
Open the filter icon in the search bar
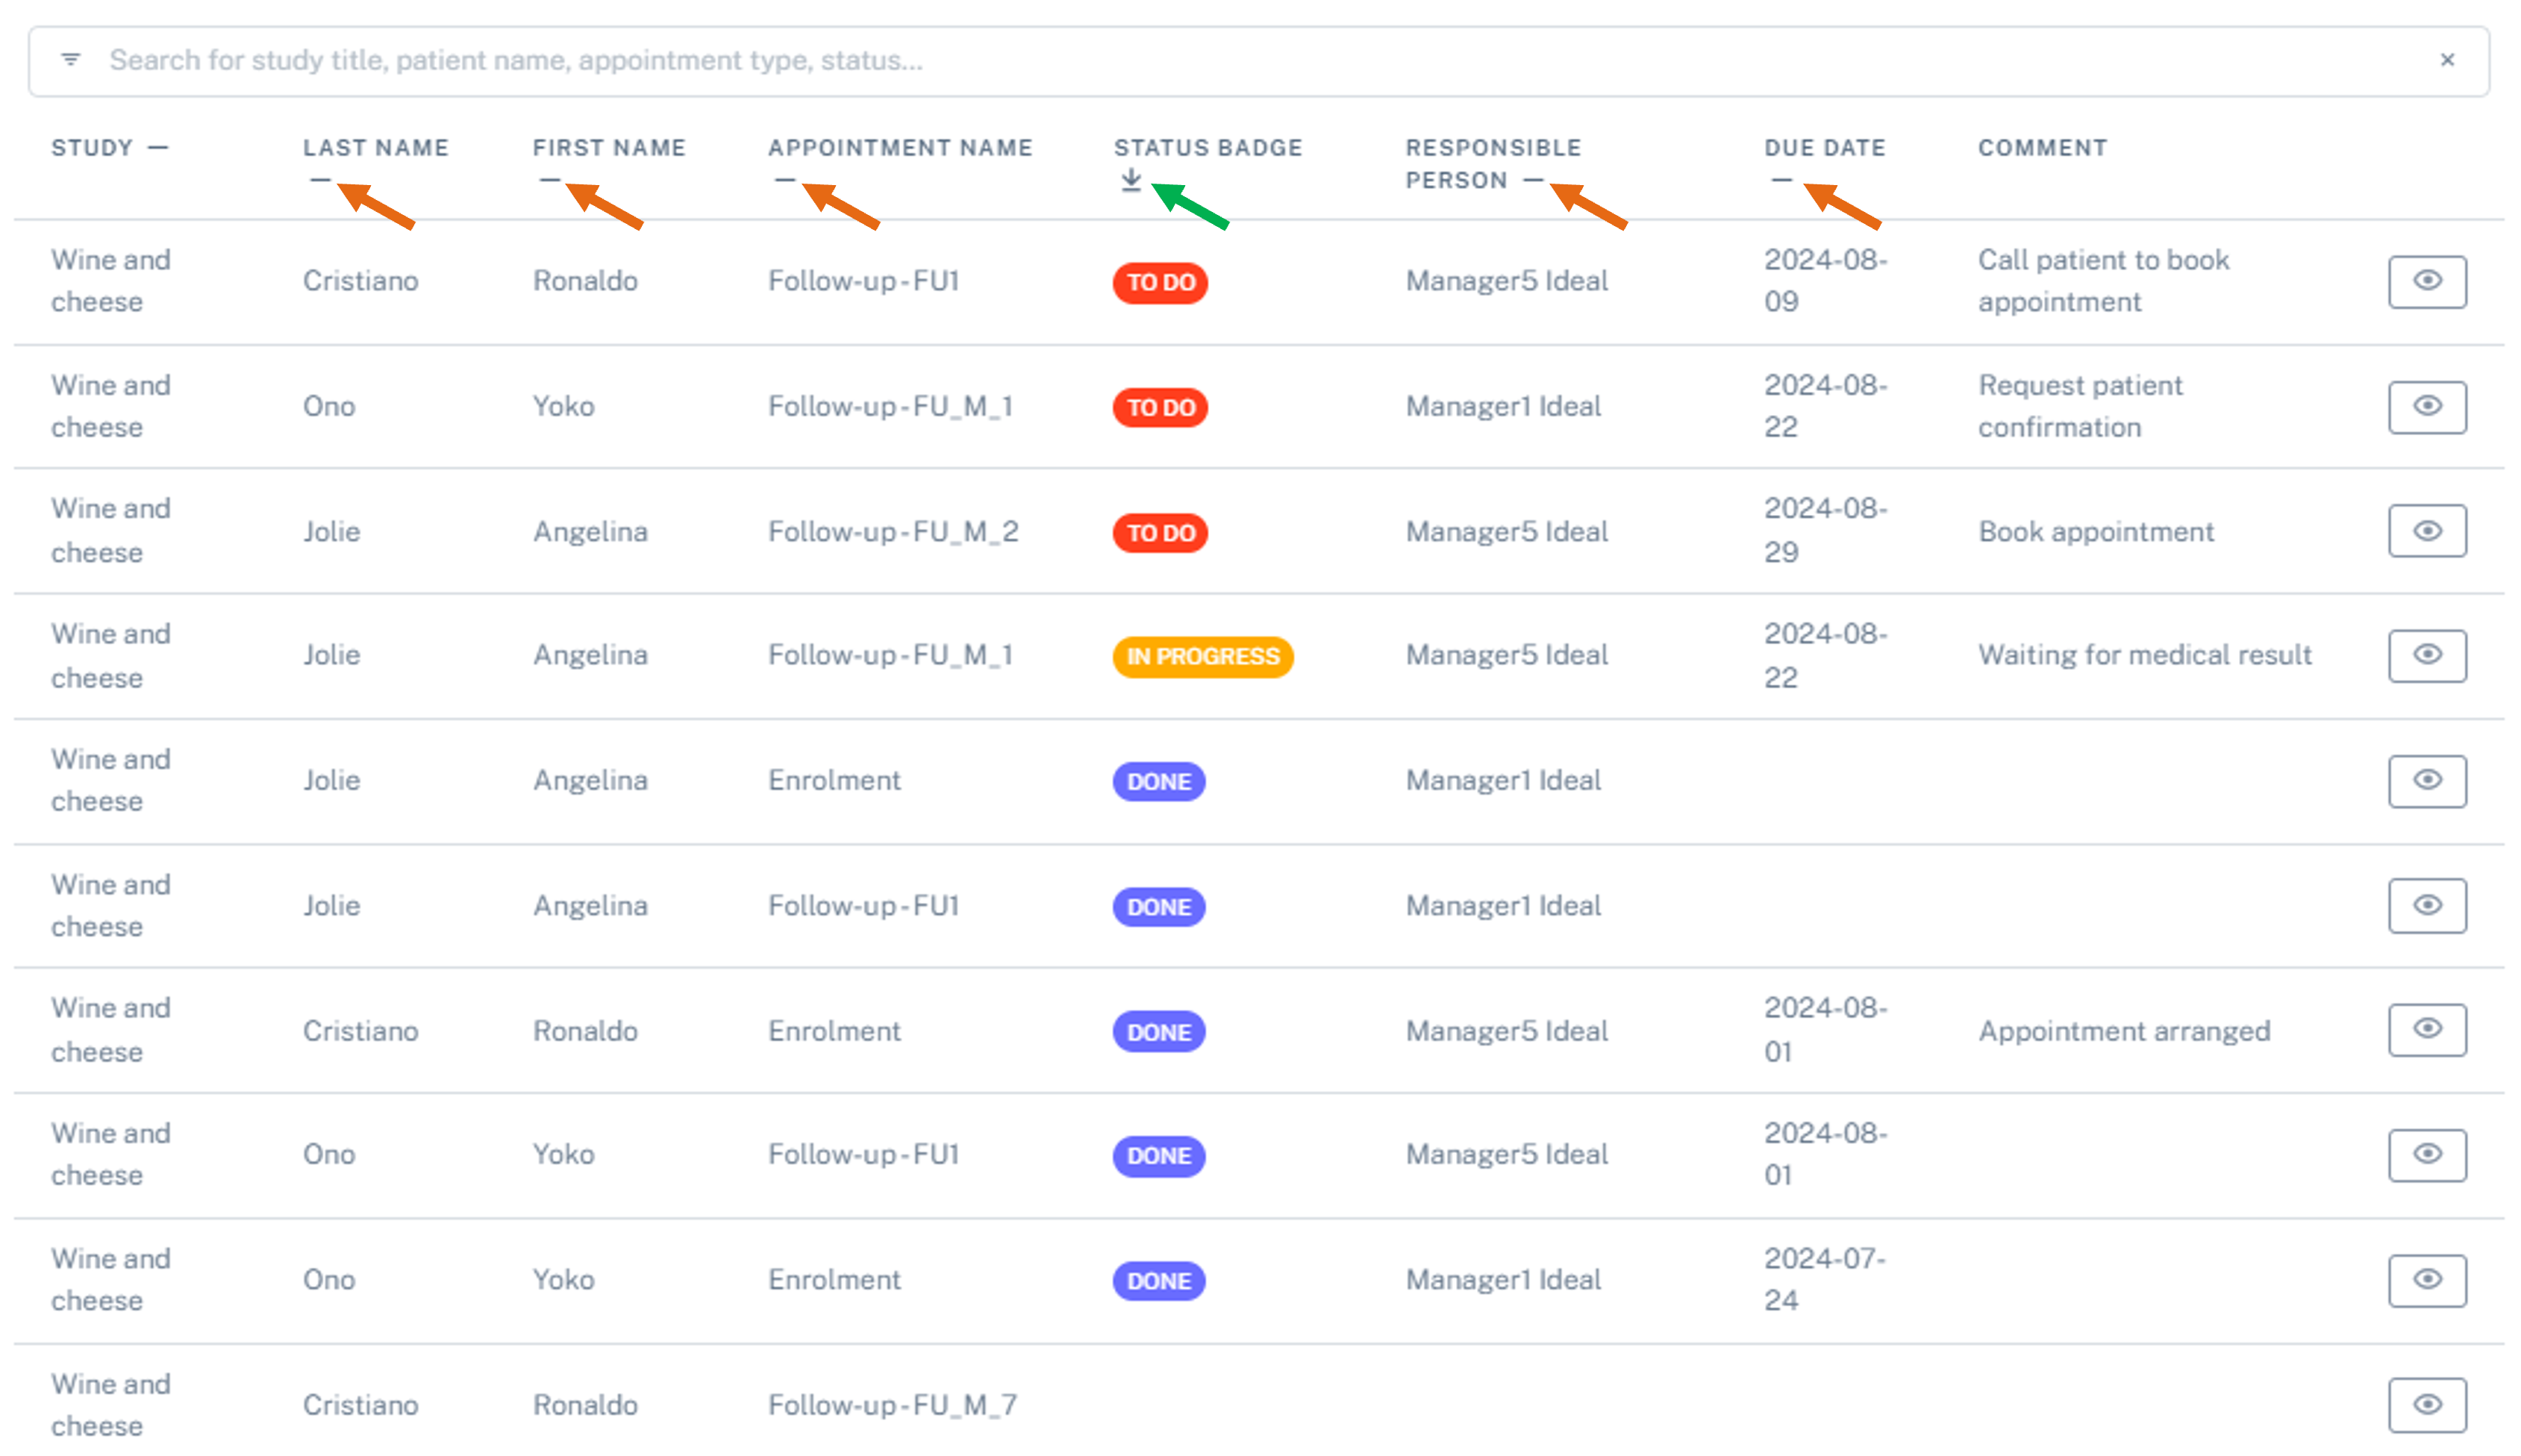pos(70,60)
